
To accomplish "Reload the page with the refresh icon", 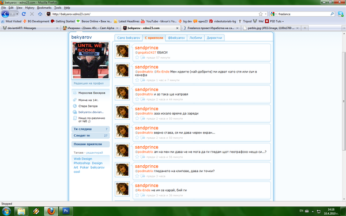I will pos(24,14).
